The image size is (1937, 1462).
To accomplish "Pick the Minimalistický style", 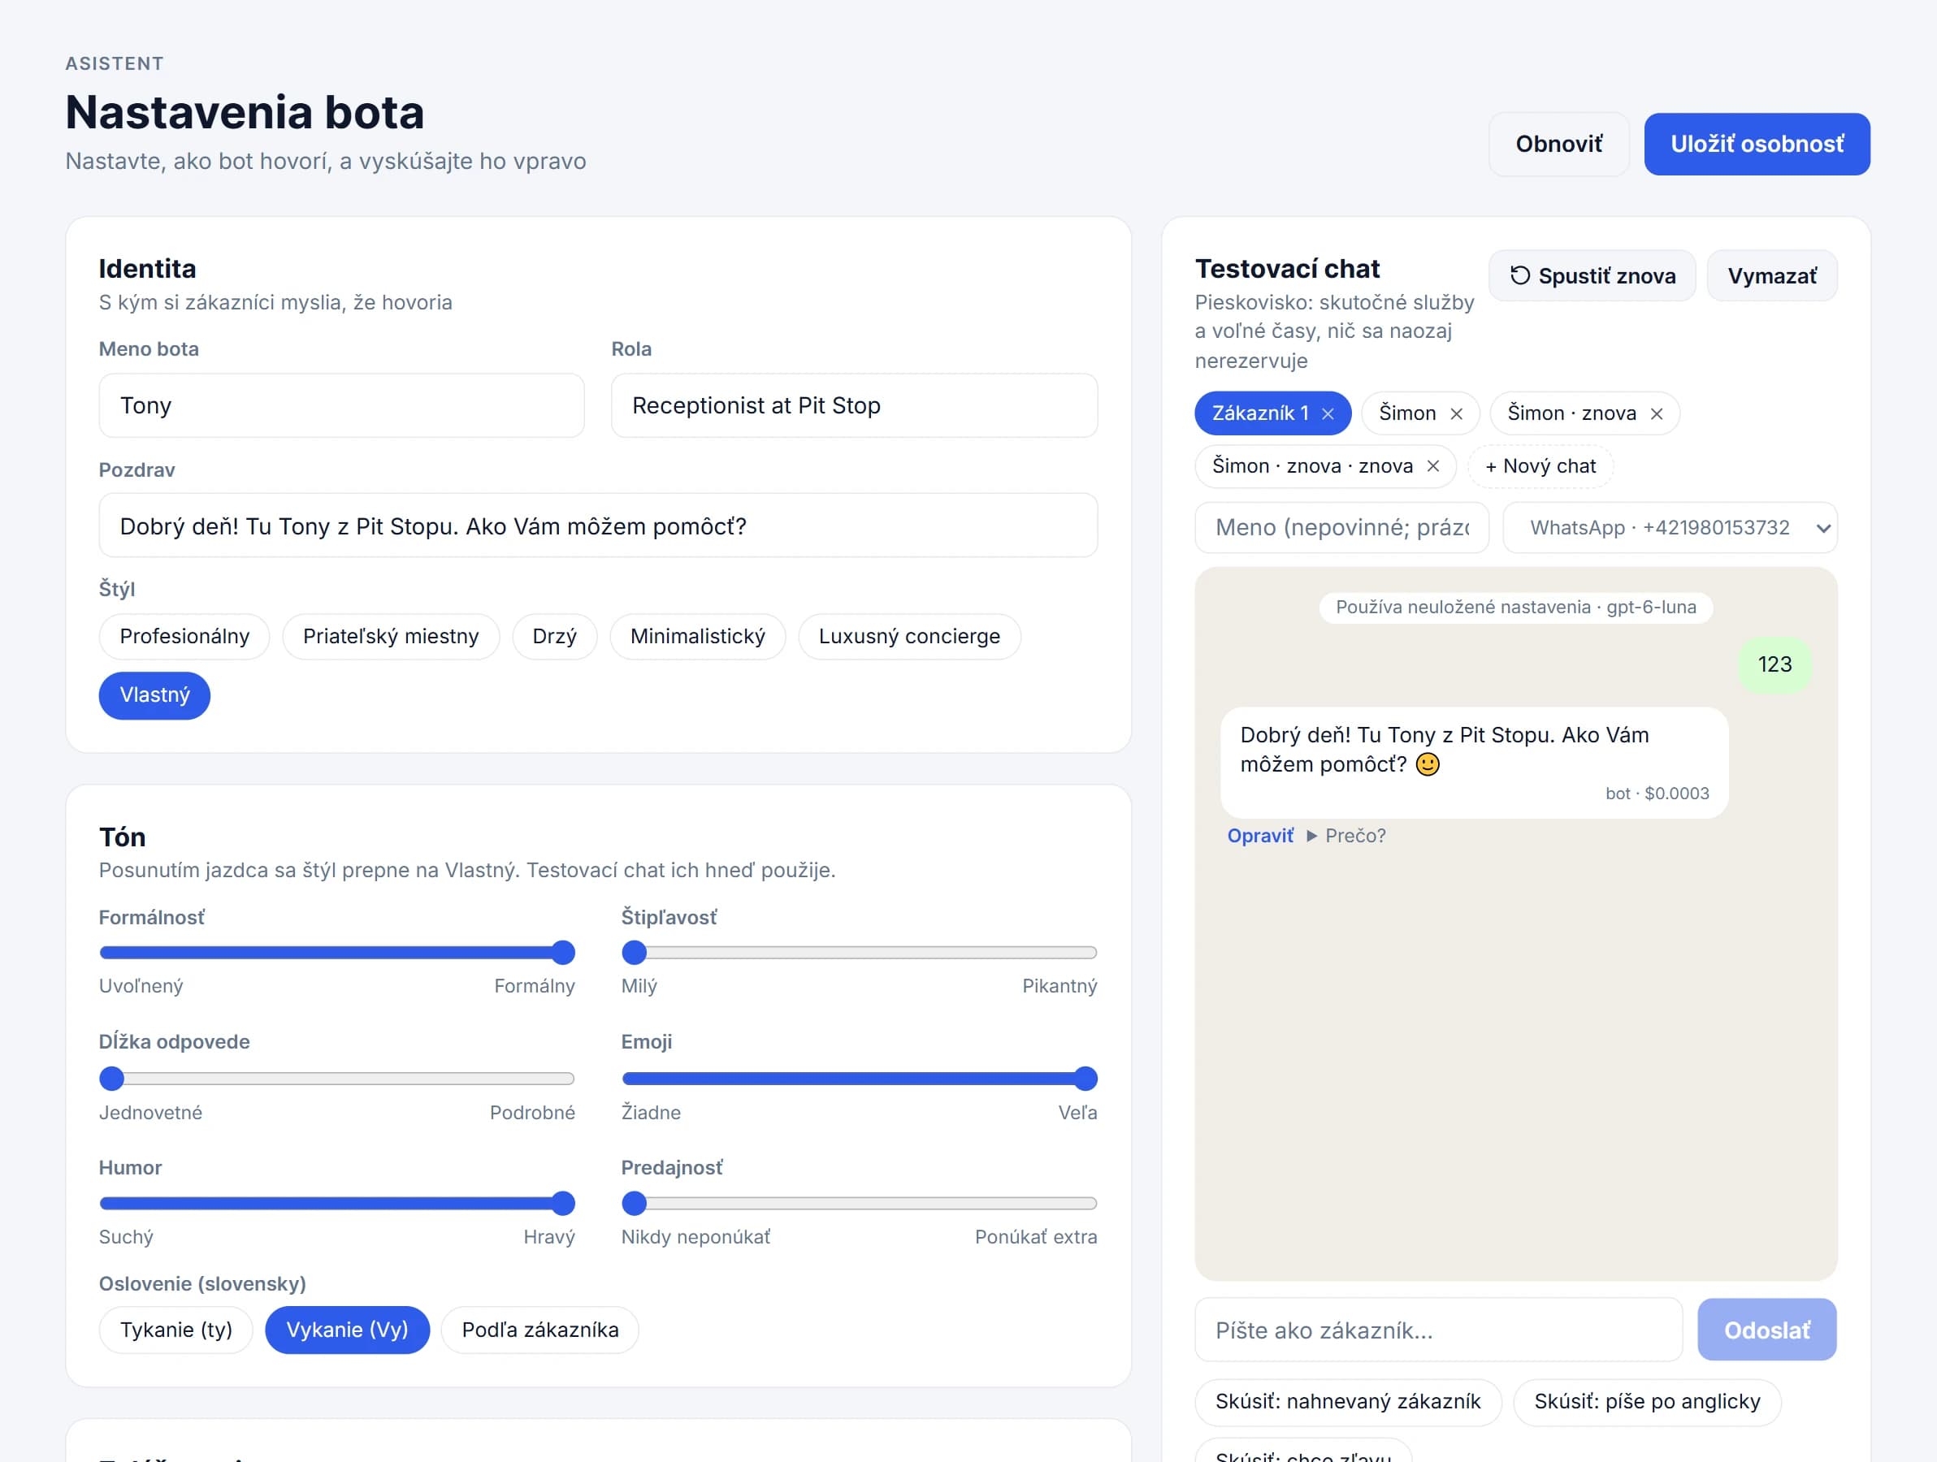I will coord(697,637).
